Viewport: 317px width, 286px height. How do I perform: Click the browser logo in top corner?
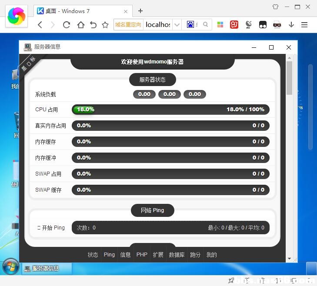tap(17, 16)
